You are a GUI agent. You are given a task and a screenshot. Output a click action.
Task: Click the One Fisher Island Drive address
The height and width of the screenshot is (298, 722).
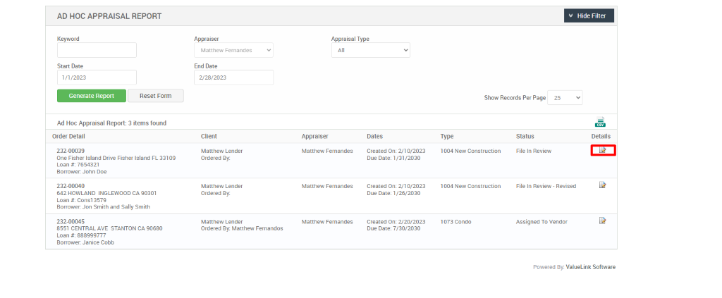pyautogui.click(x=116, y=158)
